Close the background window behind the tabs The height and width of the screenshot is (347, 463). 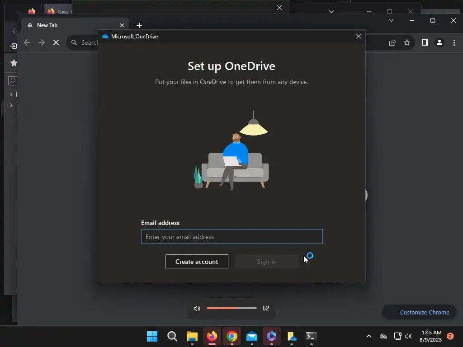(x=279, y=8)
